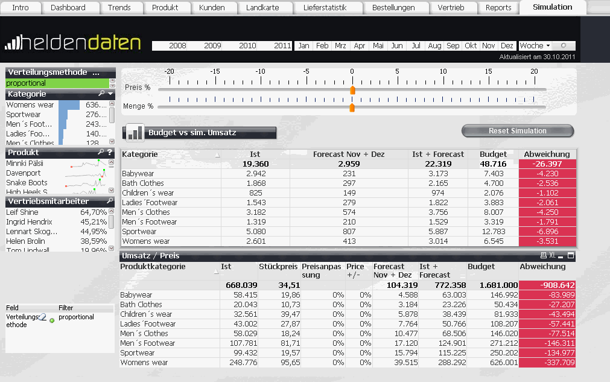Click the search magnifier in Kategorie header
Screen dimensions: 610x382
101,94
